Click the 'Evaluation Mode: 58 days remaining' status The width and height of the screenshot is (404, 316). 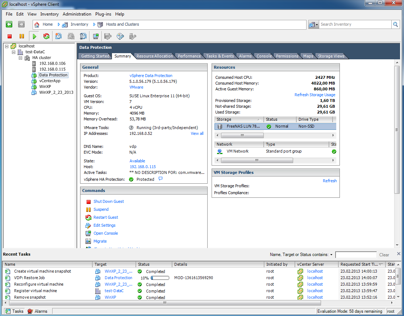[x=350, y=311]
